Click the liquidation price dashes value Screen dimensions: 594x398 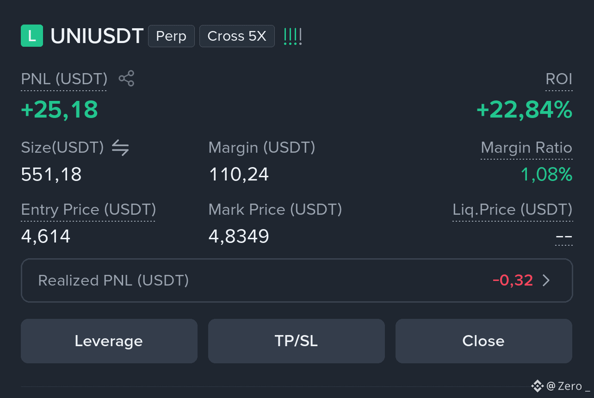pos(564,237)
